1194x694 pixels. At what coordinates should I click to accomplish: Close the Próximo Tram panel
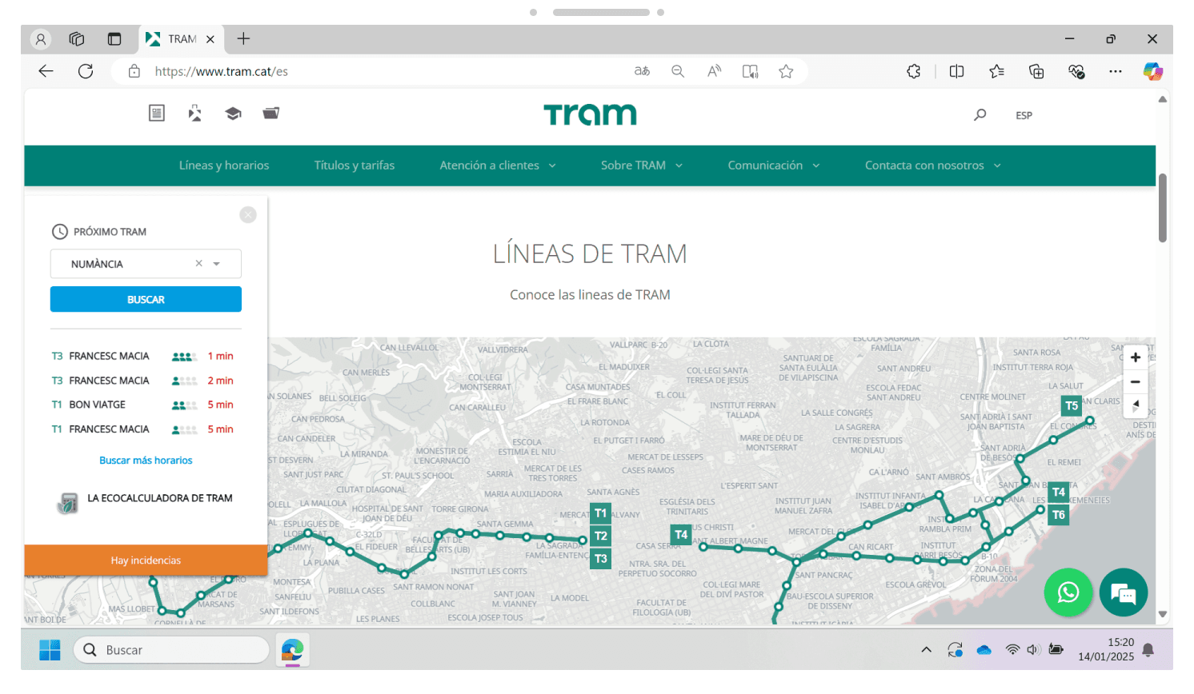tap(248, 215)
